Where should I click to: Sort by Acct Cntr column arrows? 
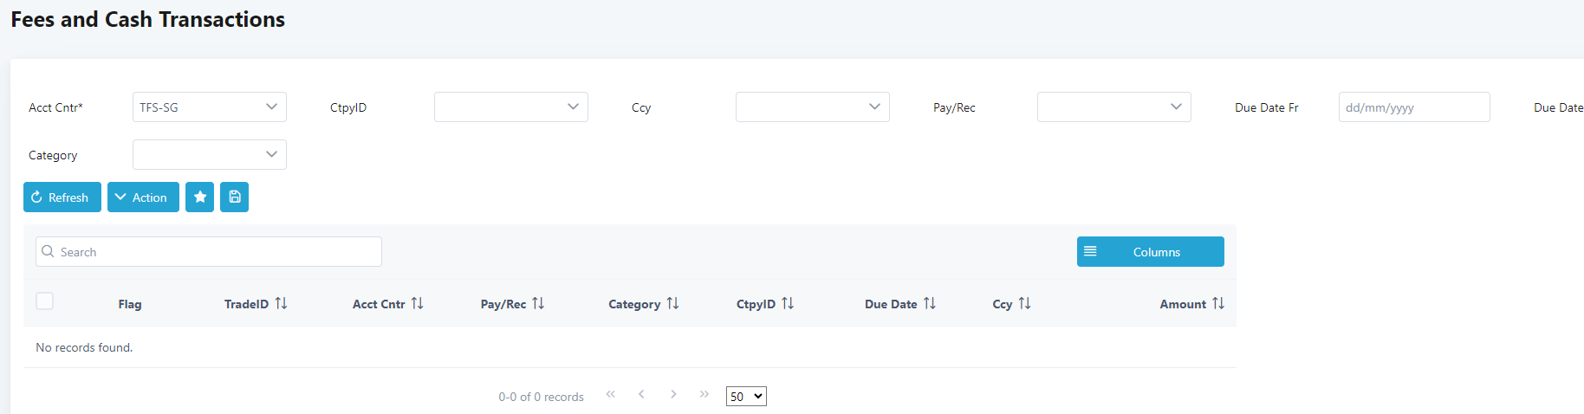tap(417, 303)
